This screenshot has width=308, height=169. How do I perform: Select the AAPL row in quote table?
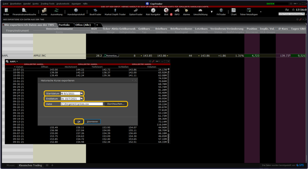pos(154,56)
